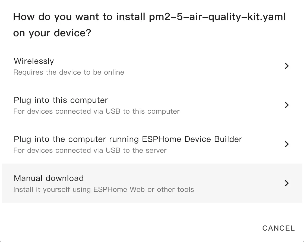Click the "ESPHome Device Builder" text in the third option

(x=192, y=139)
